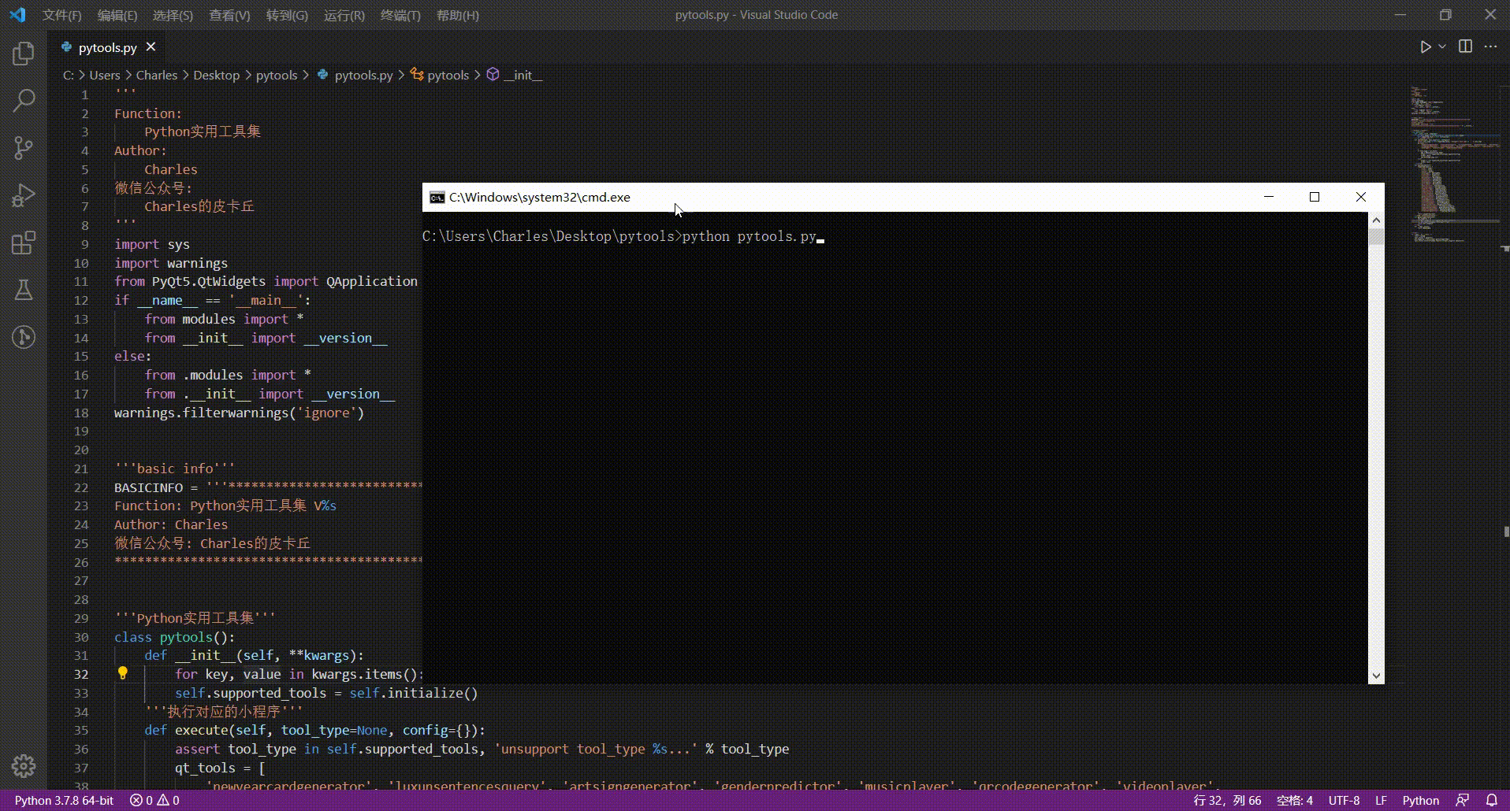This screenshot has width=1510, height=811.
Task: Click the lightbulb code action icon
Action: tap(122, 673)
